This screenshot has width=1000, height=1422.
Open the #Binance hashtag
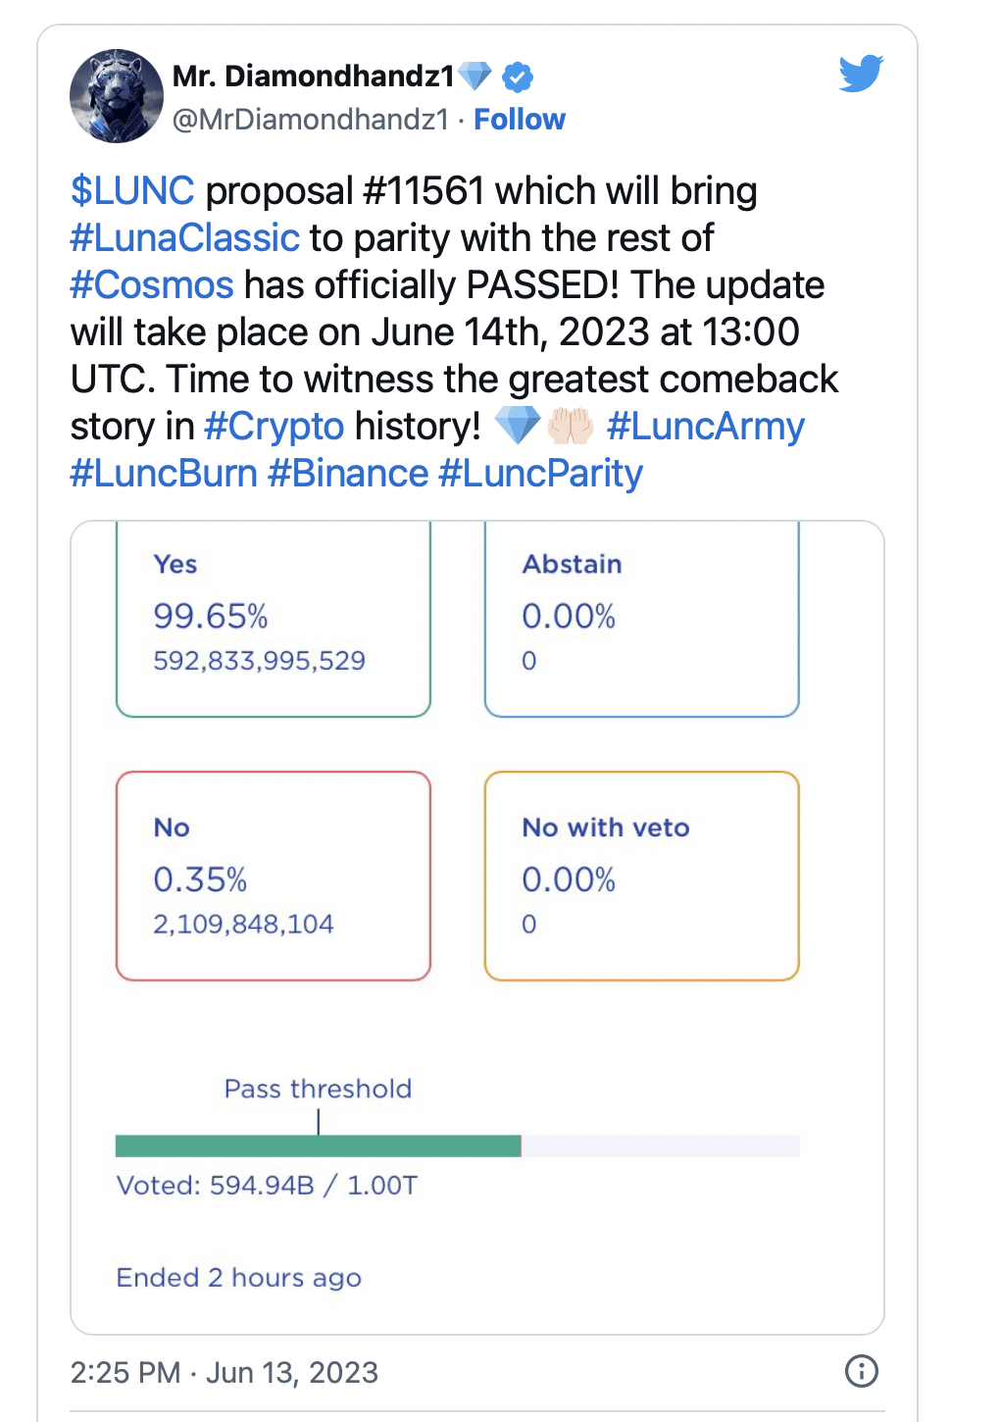tap(348, 474)
